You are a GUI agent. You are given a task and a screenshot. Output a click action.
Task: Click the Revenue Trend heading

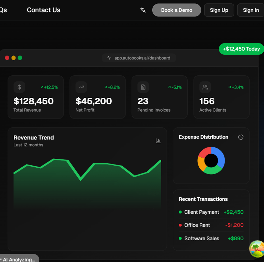point(34,138)
